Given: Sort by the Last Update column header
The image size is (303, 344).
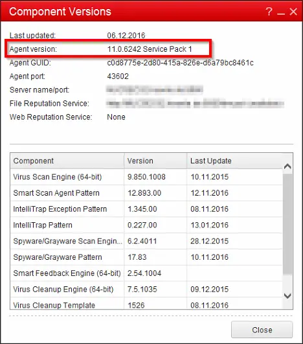Looking at the screenshot, I should (234, 161).
